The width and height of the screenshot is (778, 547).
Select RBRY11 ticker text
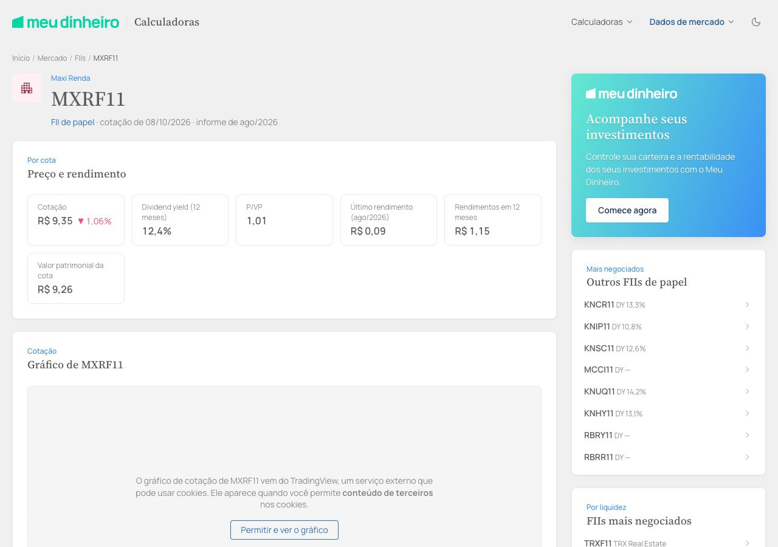tap(598, 435)
